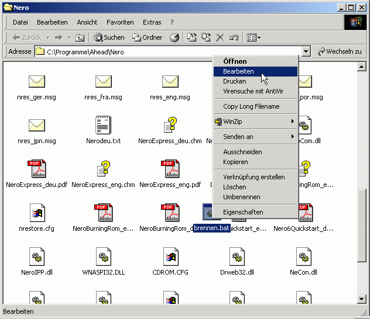Screen dimensions: 370x319
Task: Select the NeroExpress_deu.pdf icon
Action: point(36,169)
